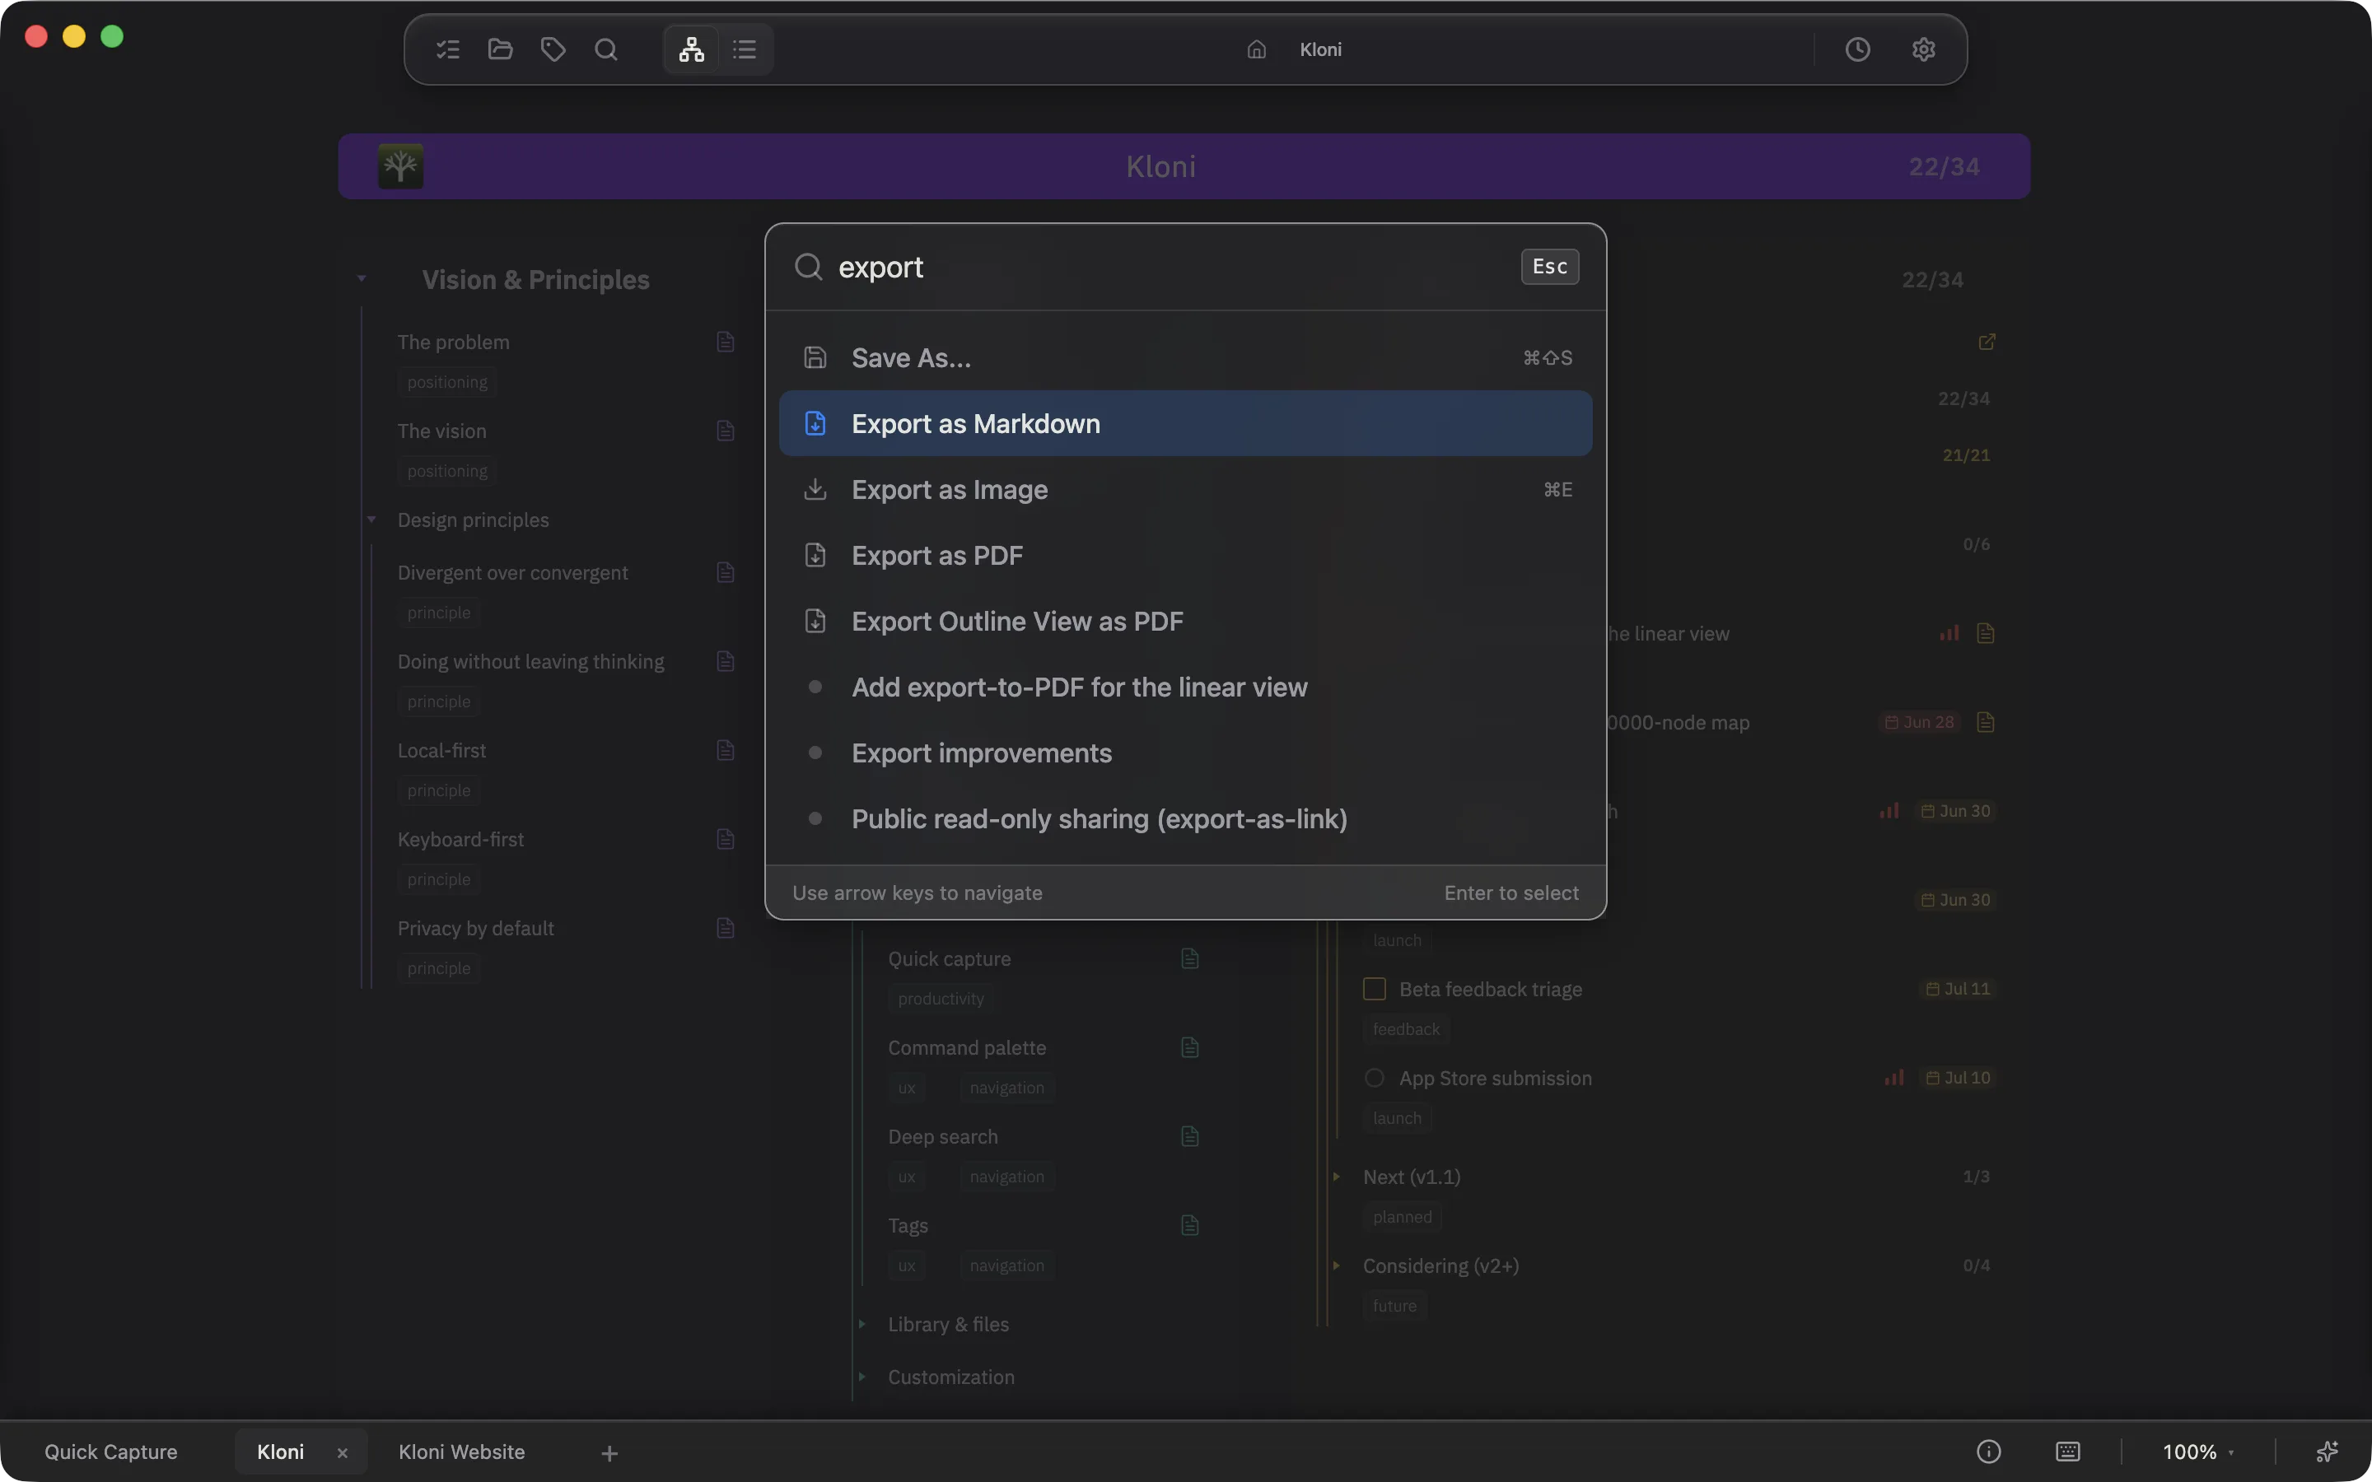Image resolution: width=2372 pixels, height=1482 pixels.
Task: Open the Export improvements result
Action: click(x=1186, y=752)
